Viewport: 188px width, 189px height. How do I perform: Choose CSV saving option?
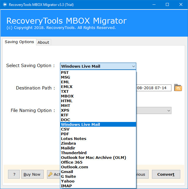[98, 129]
